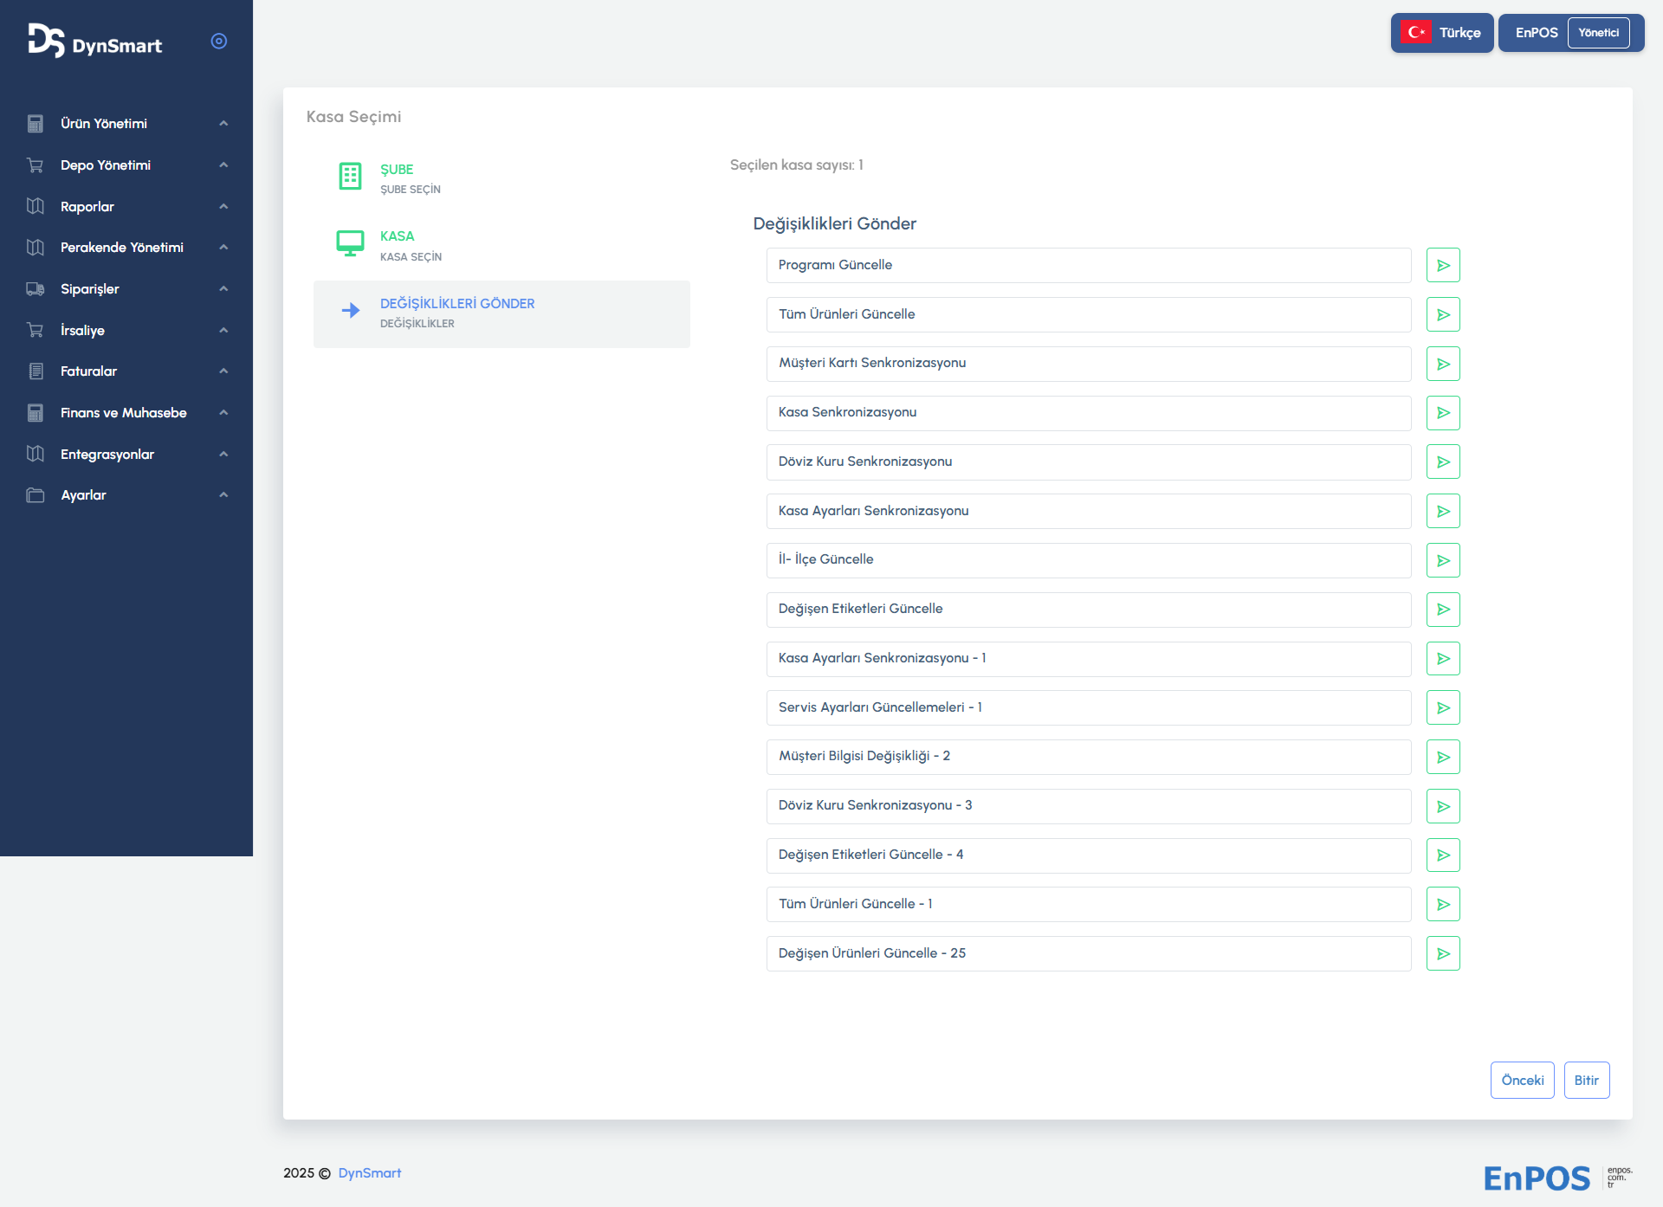The image size is (1663, 1207).
Task: Open the Türkçe language selector
Action: pyautogui.click(x=1441, y=33)
